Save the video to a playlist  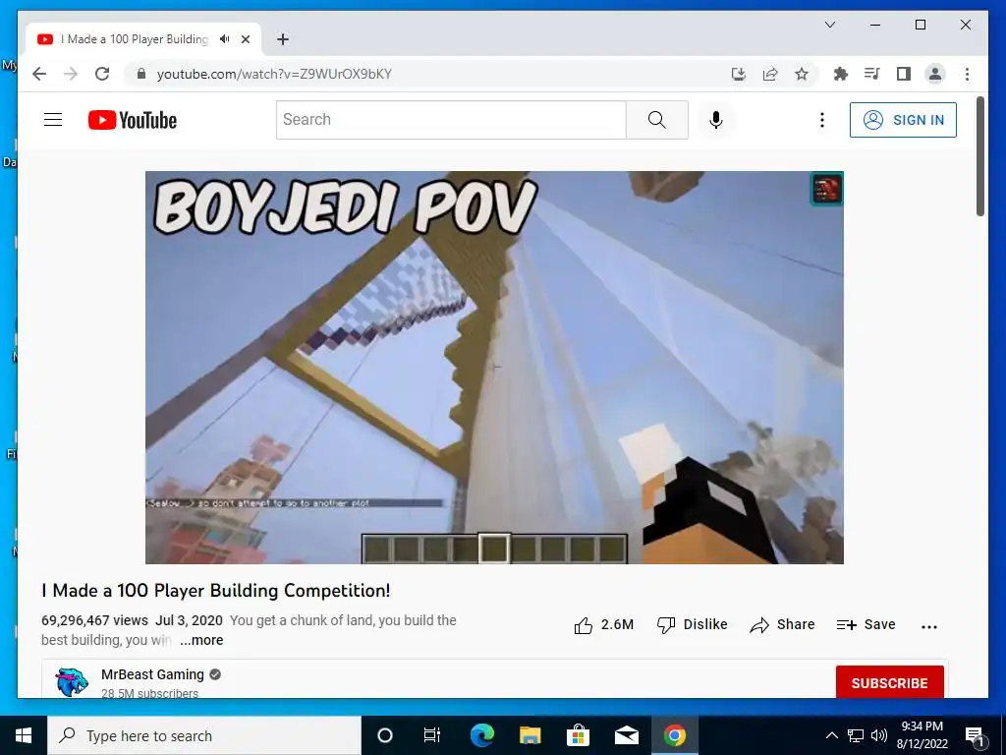866,624
